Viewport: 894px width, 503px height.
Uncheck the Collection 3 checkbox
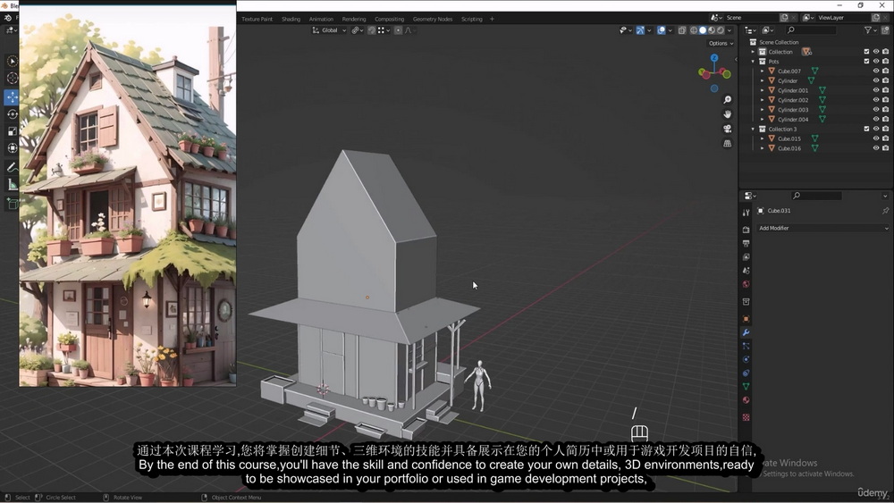(x=866, y=130)
